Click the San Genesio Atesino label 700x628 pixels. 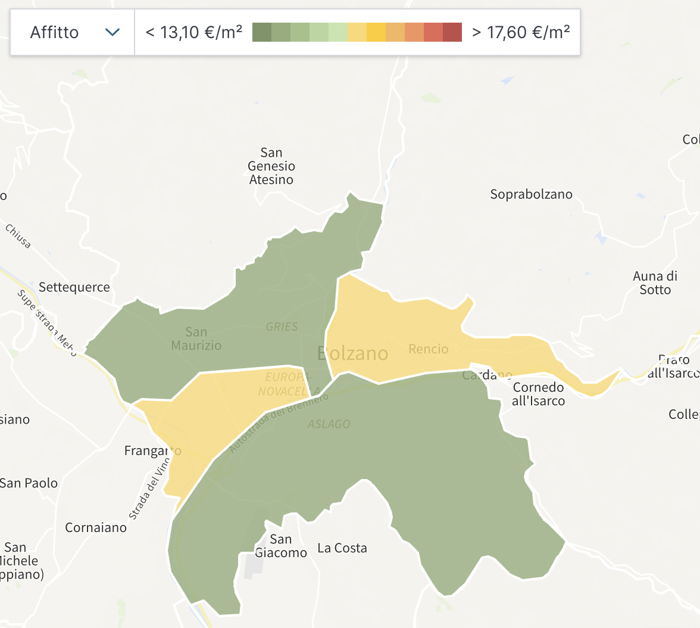(271, 166)
